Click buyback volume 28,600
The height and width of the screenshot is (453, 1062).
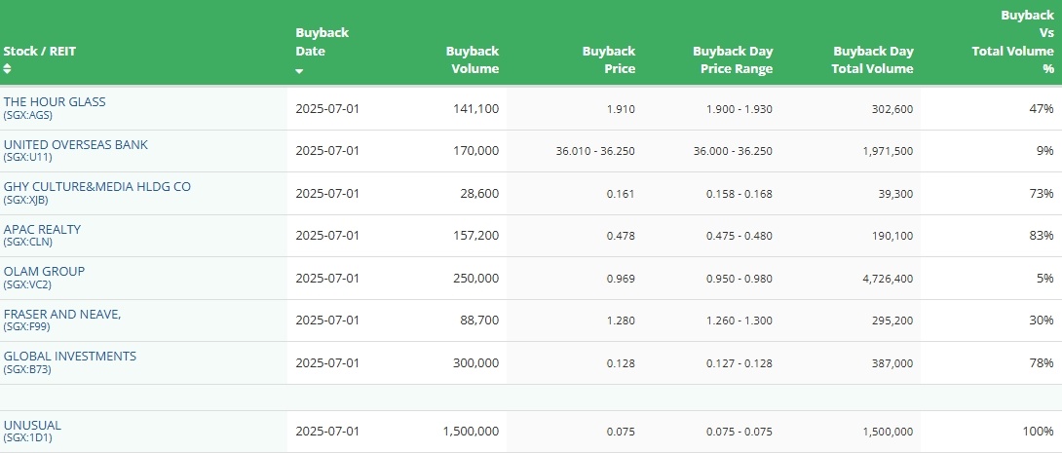click(x=478, y=194)
